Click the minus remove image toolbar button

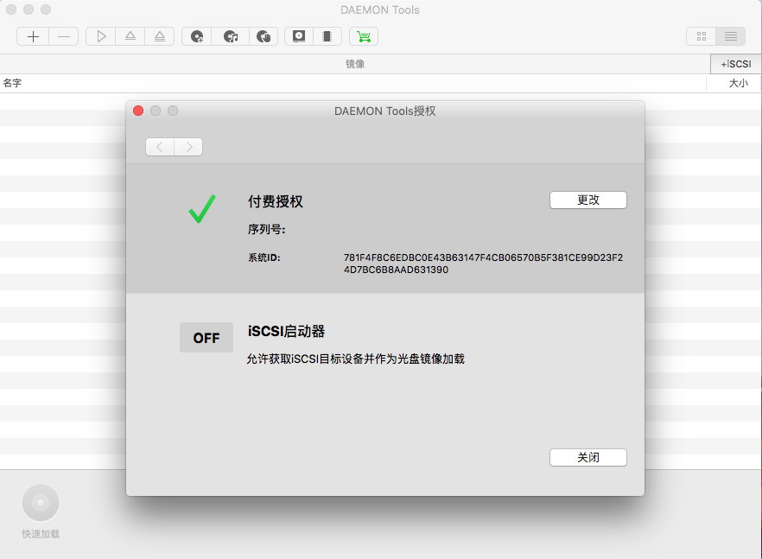[x=64, y=36]
